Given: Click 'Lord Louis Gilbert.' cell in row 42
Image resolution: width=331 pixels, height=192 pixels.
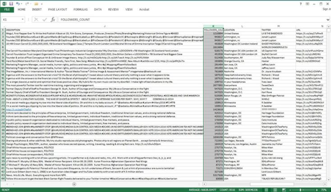Looking at the screenshot, I should pos(278,172).
